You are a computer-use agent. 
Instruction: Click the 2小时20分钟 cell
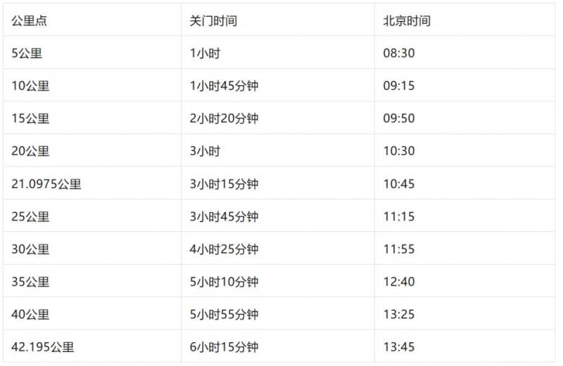point(224,119)
